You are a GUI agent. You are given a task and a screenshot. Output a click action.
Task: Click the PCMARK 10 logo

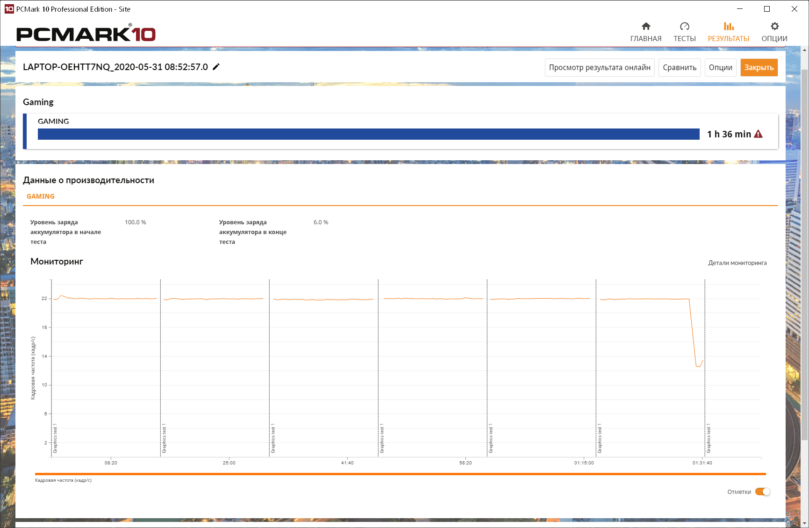pos(86,33)
